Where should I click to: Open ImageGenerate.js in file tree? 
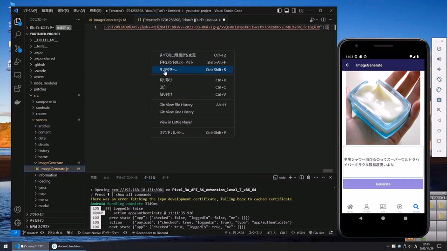54,169
